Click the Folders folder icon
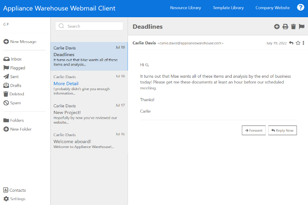Viewport: 308px width, 205px height. pyautogui.click(x=6, y=120)
